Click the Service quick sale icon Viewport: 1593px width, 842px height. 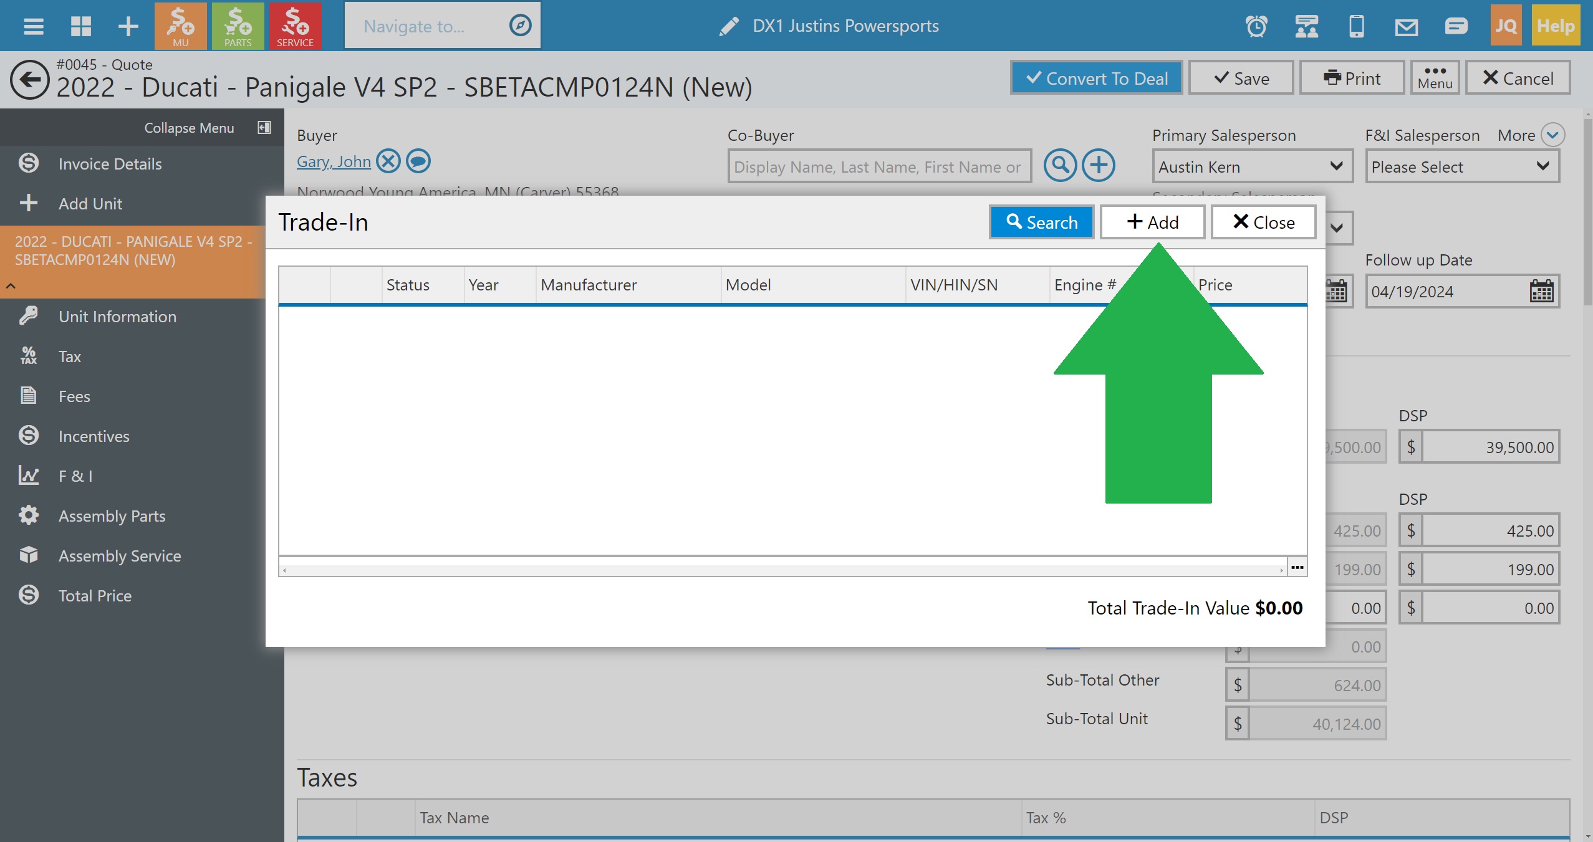click(295, 26)
